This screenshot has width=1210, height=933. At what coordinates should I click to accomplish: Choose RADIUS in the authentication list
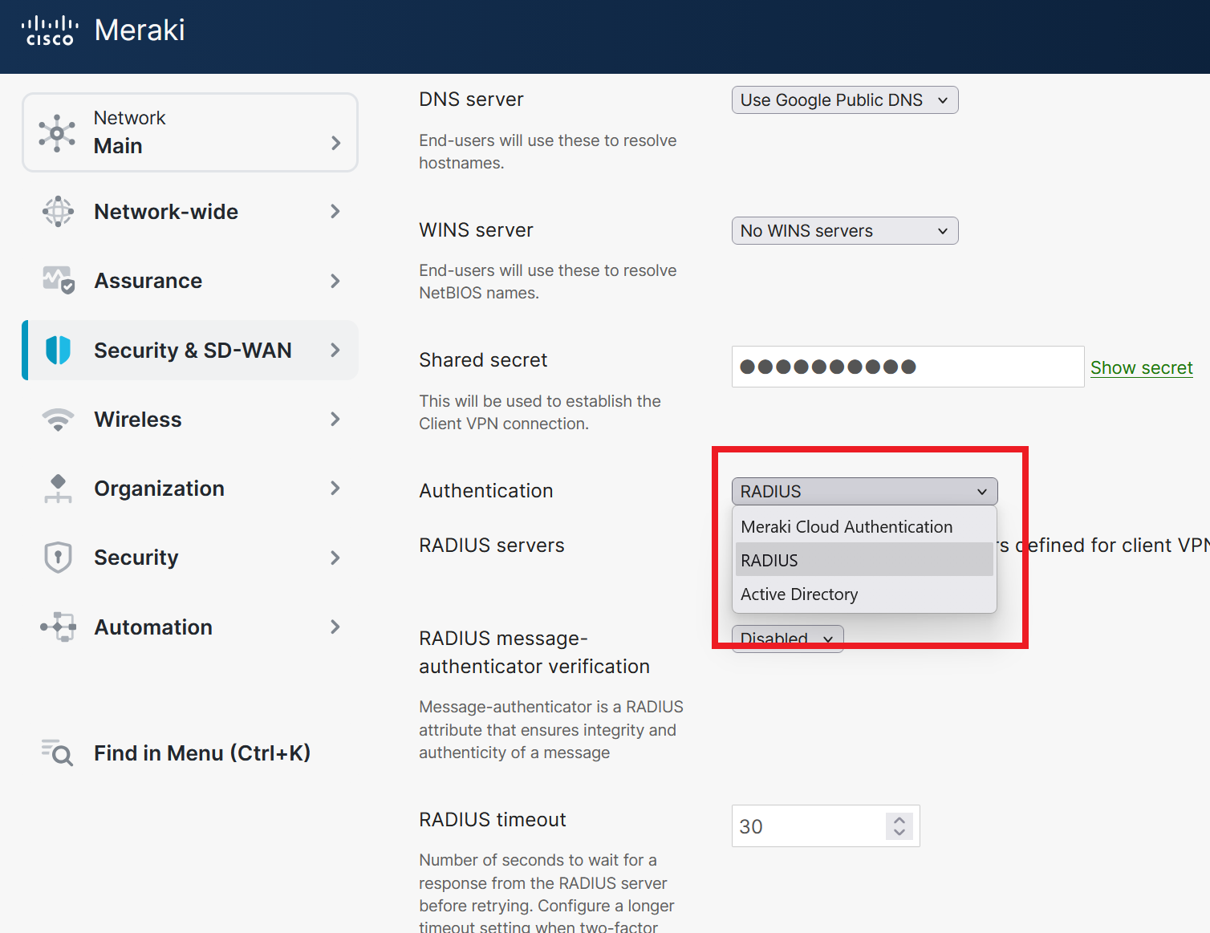864,561
